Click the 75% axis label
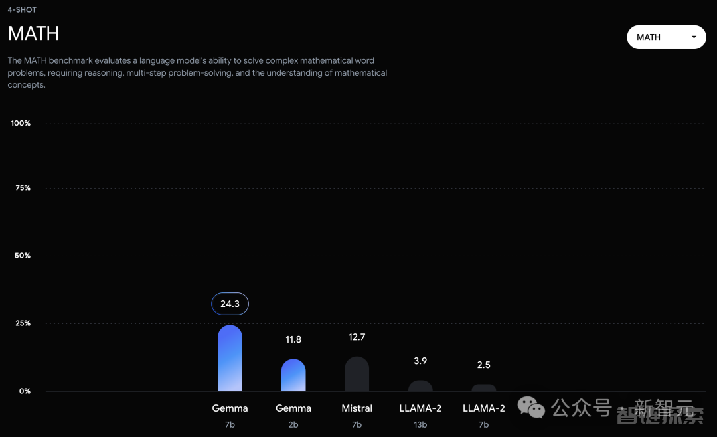Viewport: 717px width, 437px height. pos(23,187)
